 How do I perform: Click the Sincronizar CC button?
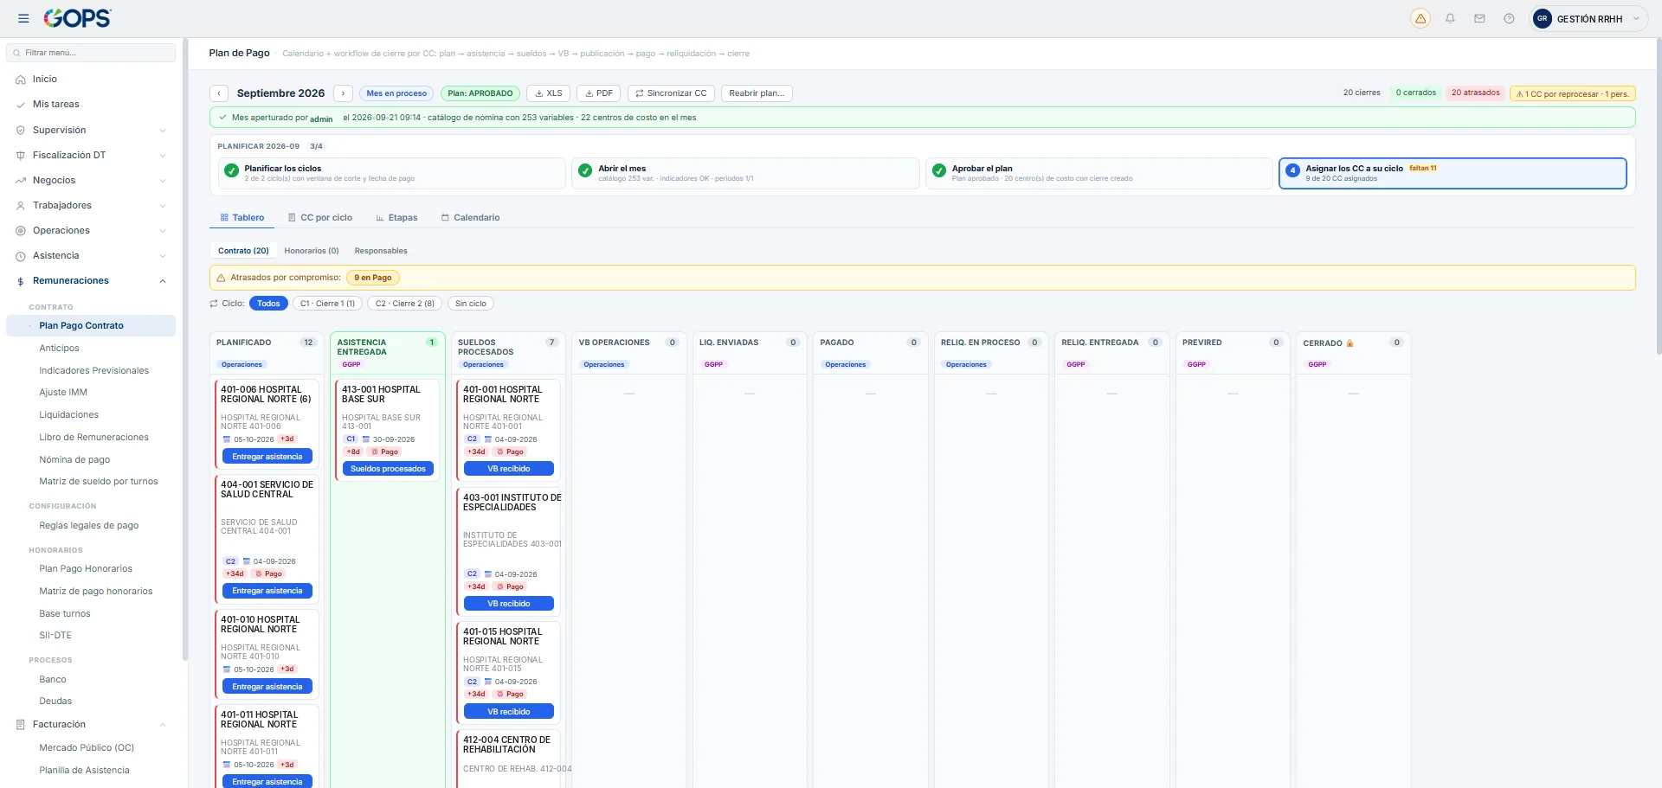(x=671, y=93)
